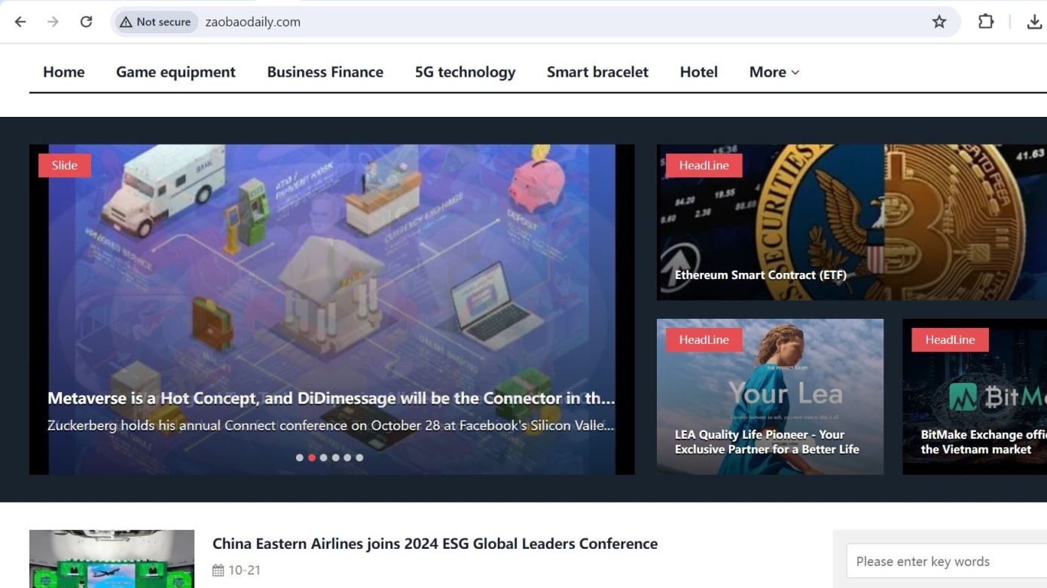The width and height of the screenshot is (1047, 588).
Task: Open the Ethereum Smart Contract (ETF) article
Action: click(761, 275)
